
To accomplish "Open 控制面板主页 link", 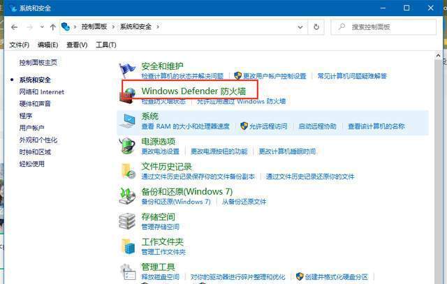I will tap(38, 62).
